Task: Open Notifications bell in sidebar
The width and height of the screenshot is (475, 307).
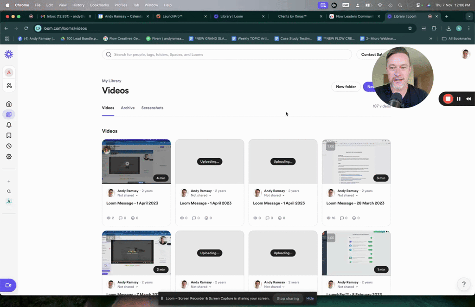Action: (9, 125)
